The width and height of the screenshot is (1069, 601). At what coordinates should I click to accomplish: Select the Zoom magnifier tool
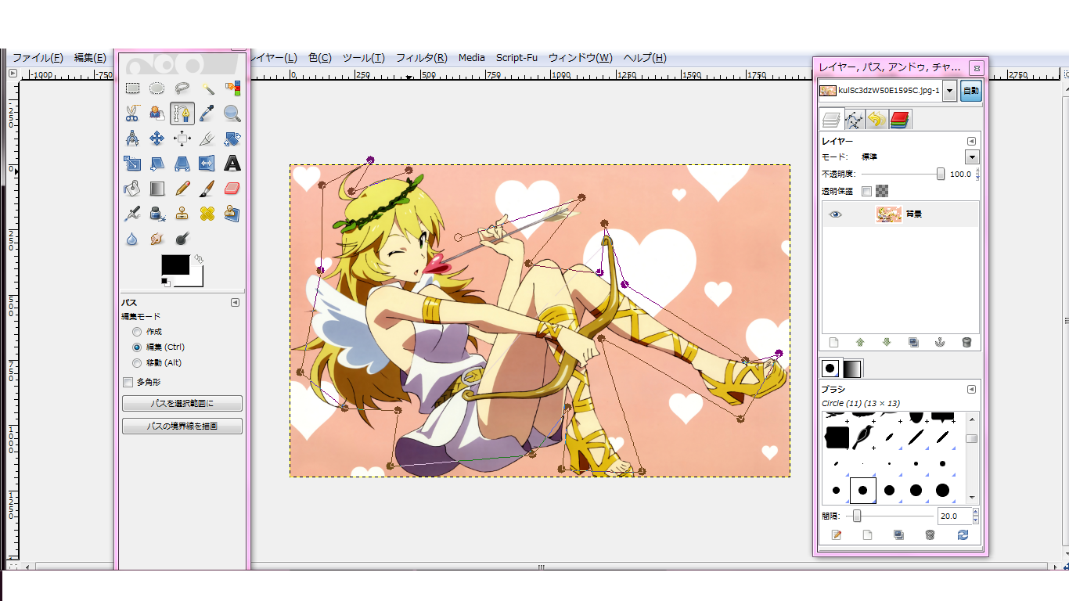click(x=232, y=113)
